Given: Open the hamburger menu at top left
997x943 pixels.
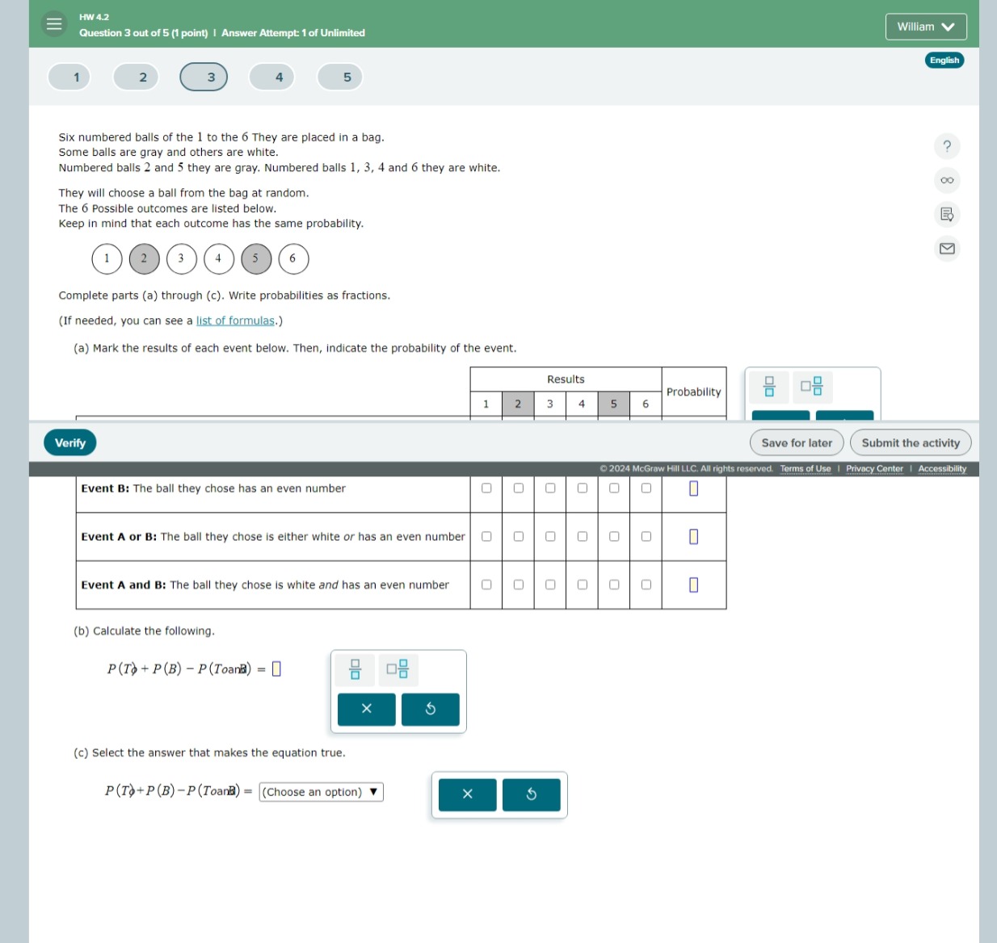Looking at the screenshot, I should click(x=53, y=24).
